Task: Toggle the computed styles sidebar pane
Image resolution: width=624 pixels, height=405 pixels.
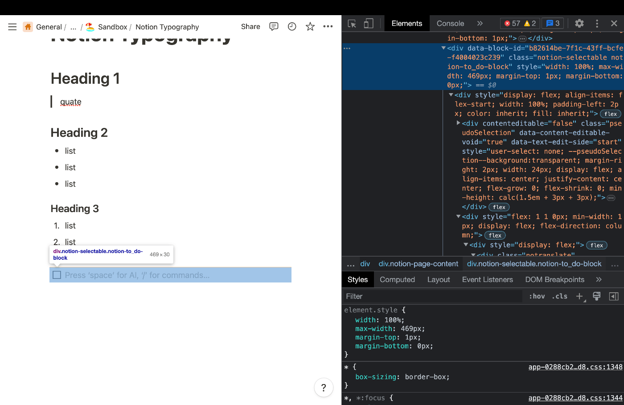Action: [x=614, y=296]
